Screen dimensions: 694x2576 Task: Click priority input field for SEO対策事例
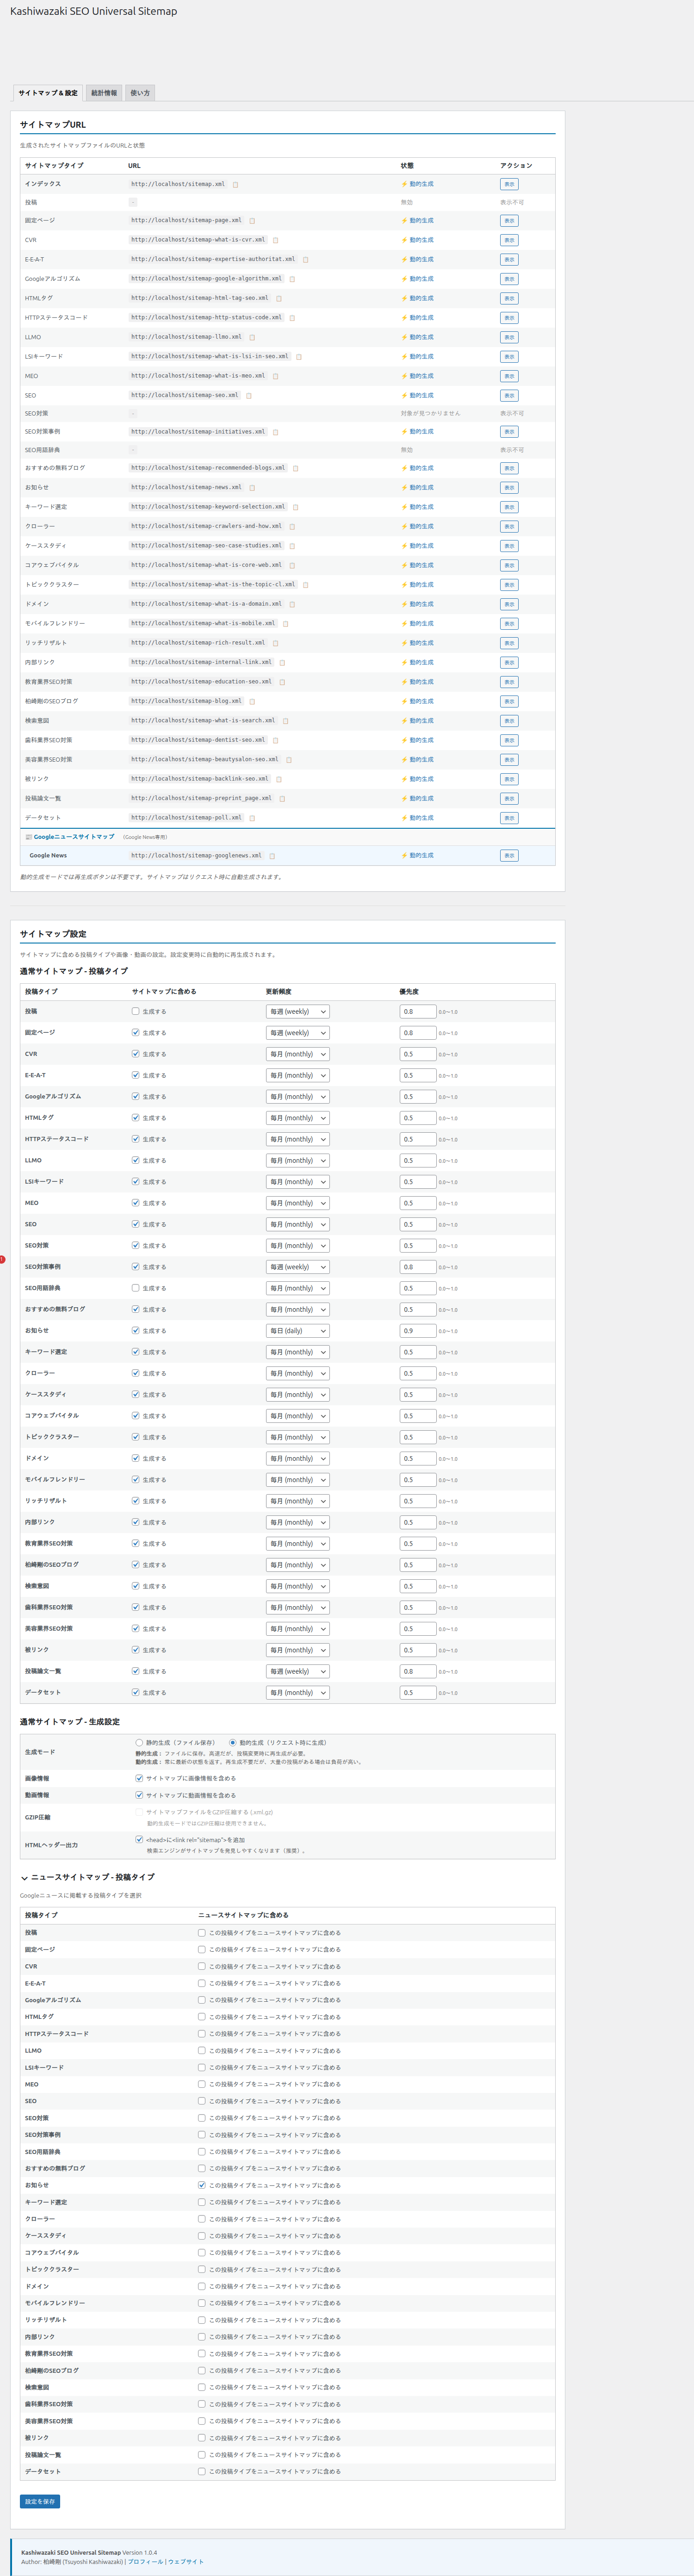click(x=417, y=1267)
